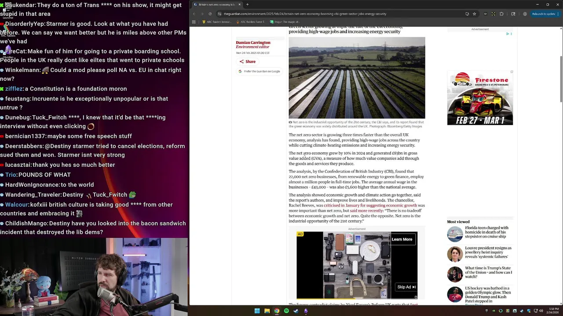Image resolution: width=563 pixels, height=316 pixels.
Task: Open the Chrome three-dot menu
Action: coord(559,14)
